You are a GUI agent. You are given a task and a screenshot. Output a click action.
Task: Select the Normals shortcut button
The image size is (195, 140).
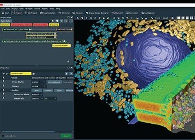[5, 25]
